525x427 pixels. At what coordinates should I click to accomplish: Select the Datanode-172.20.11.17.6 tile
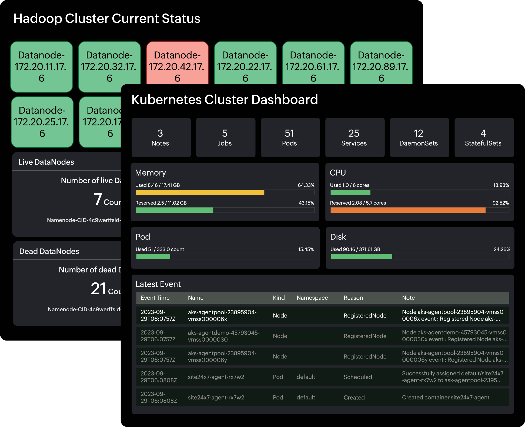point(42,67)
